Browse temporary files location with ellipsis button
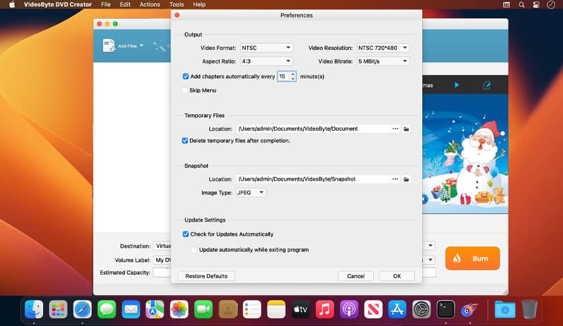This screenshot has height=326, width=563. [395, 129]
